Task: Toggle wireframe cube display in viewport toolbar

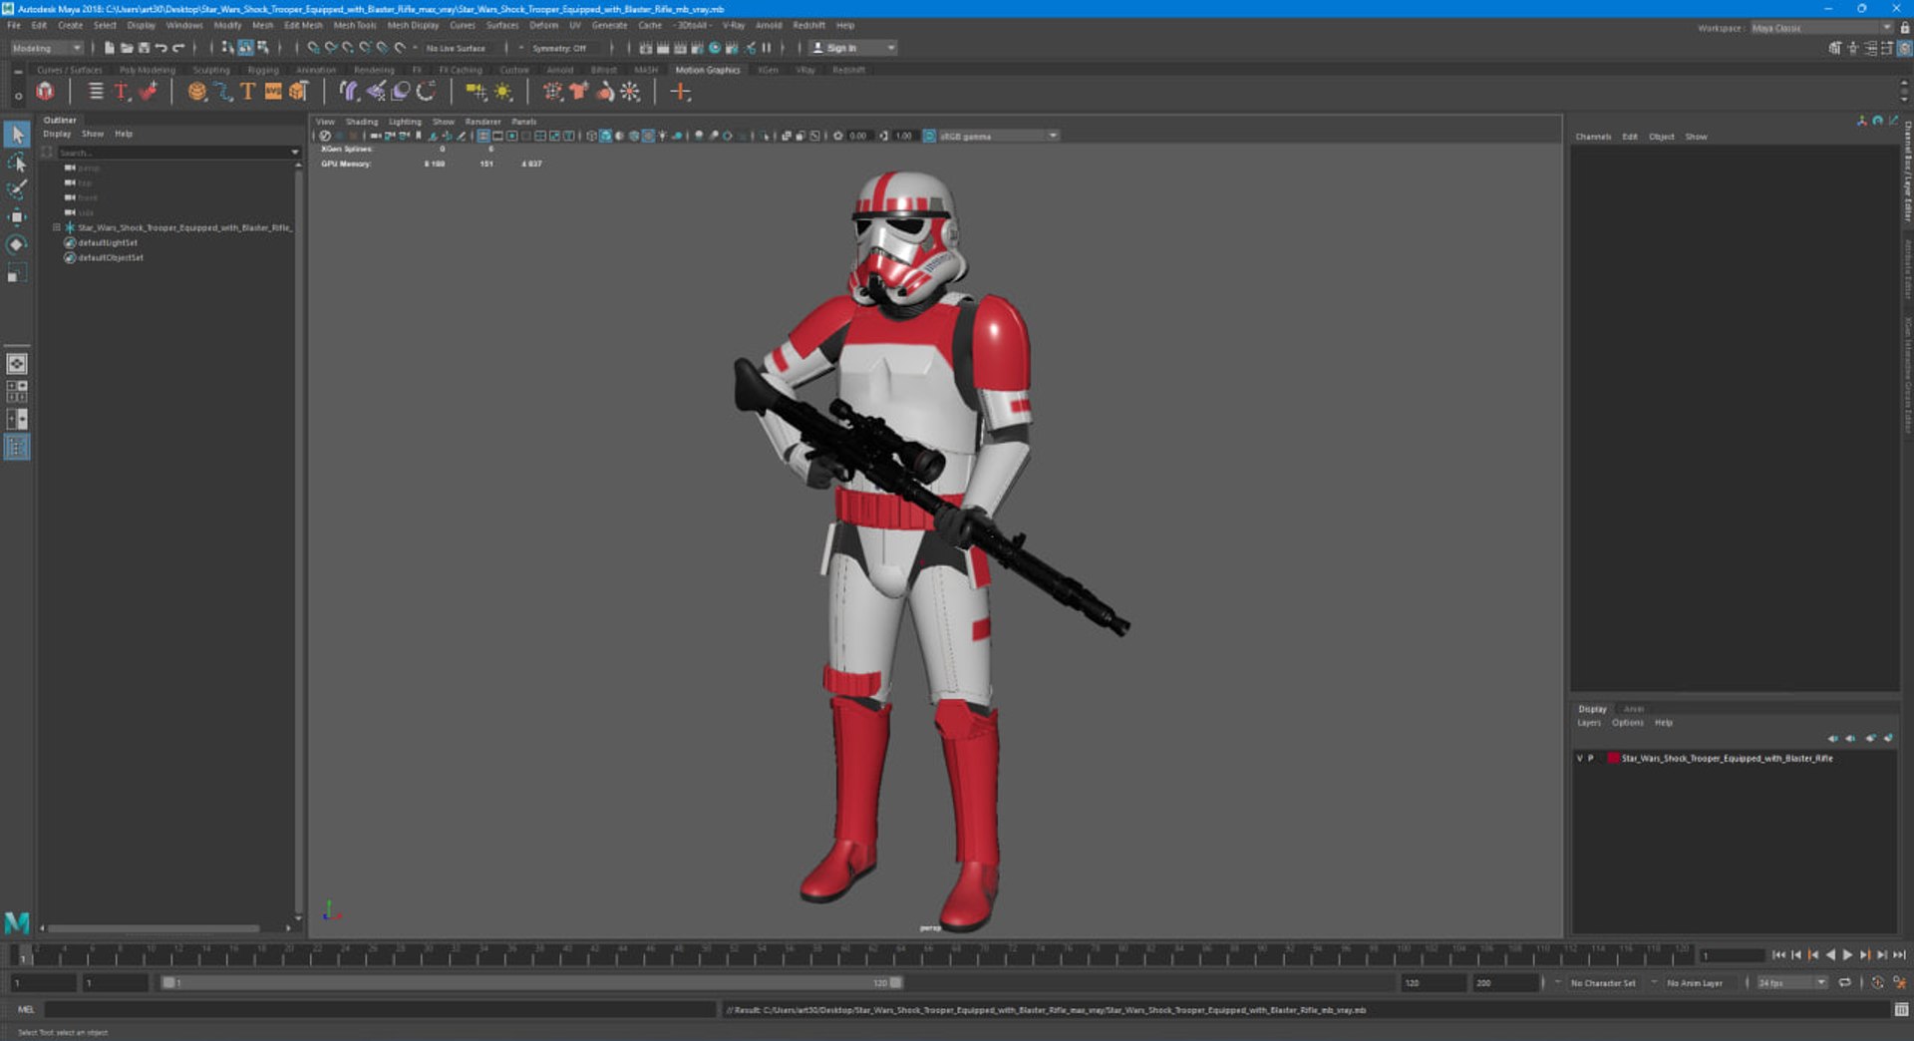Action: point(591,136)
